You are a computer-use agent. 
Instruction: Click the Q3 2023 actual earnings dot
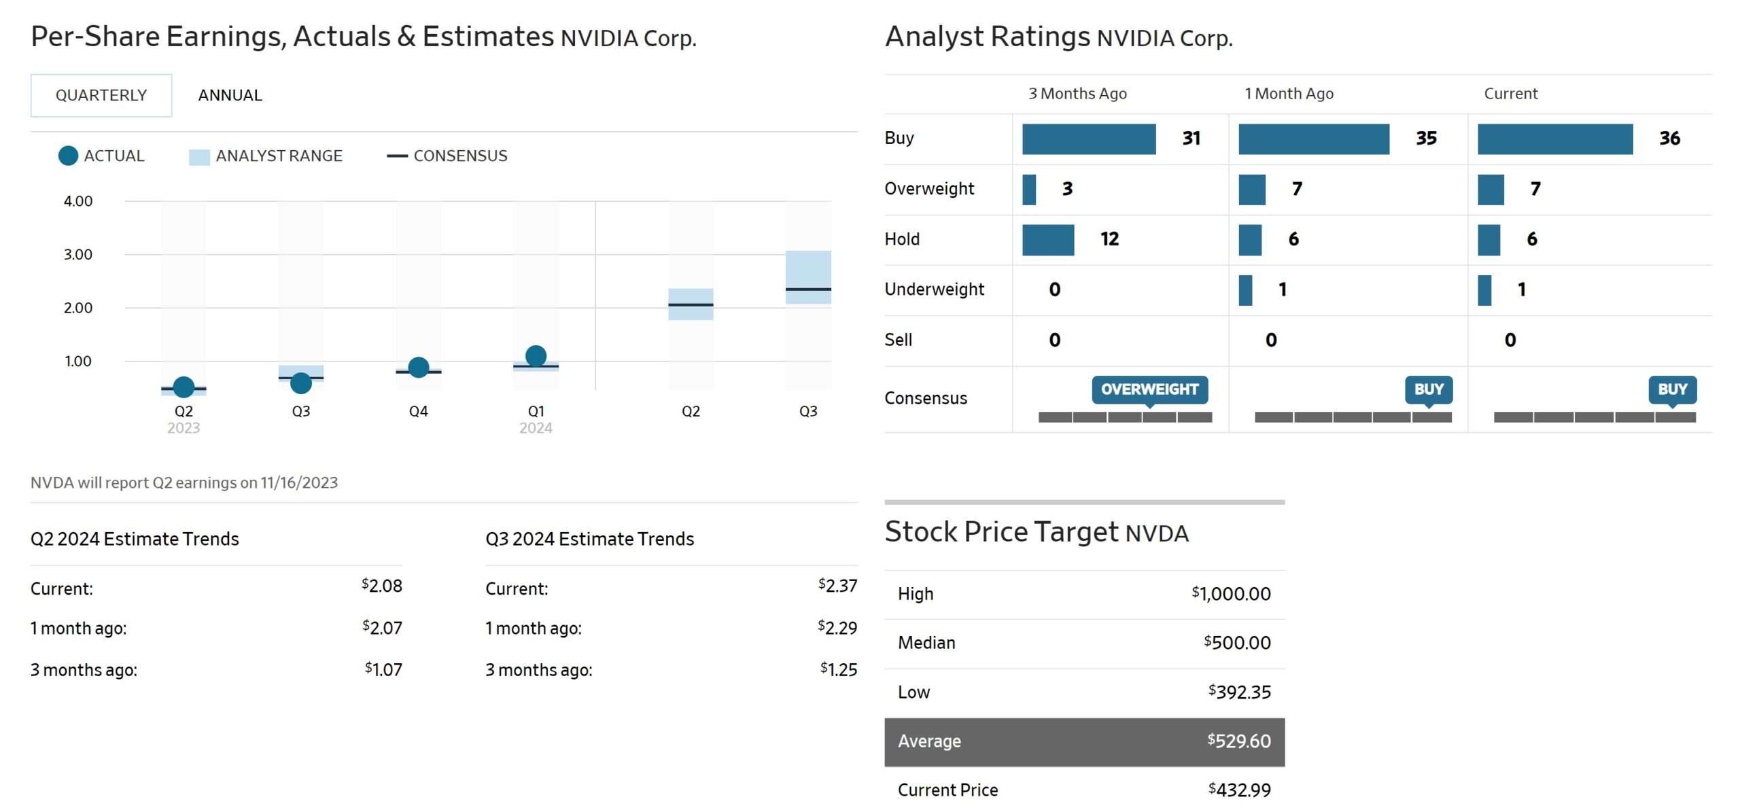point(300,383)
